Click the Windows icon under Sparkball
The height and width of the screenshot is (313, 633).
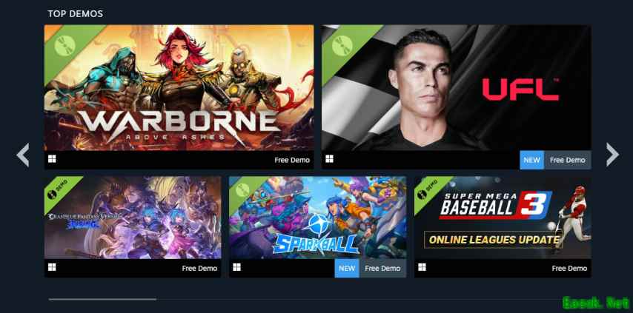pos(237,267)
